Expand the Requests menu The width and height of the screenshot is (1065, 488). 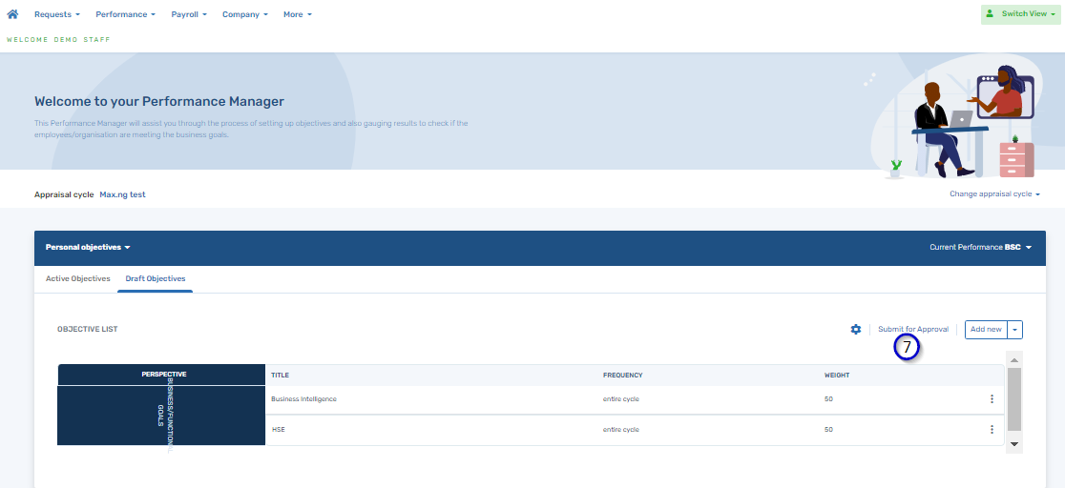click(56, 14)
